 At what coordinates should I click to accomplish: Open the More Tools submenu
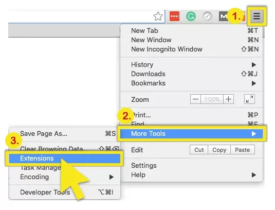(192, 134)
